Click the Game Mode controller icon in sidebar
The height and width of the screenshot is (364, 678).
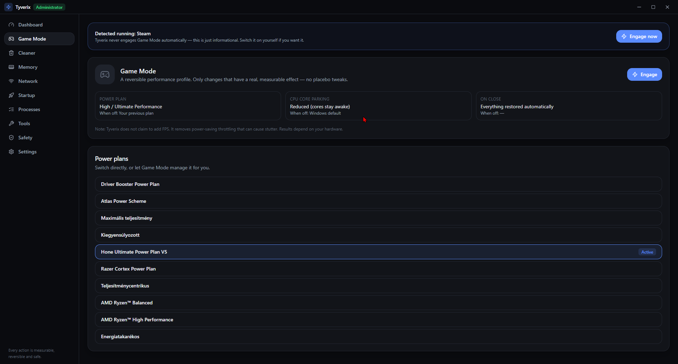pos(11,39)
